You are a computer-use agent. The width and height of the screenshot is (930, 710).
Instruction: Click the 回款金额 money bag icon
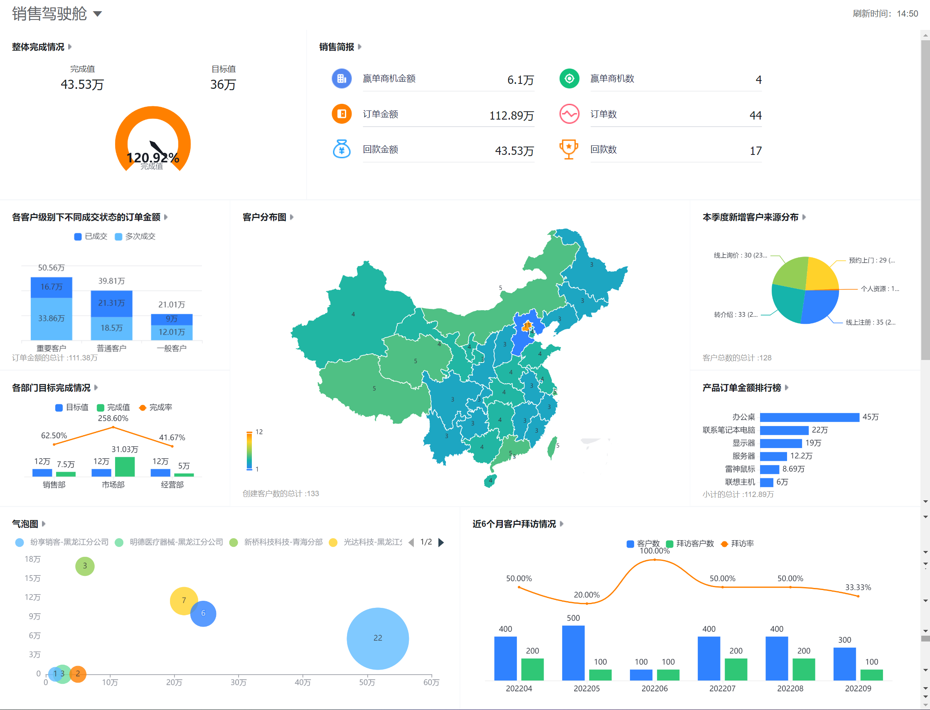(x=341, y=149)
